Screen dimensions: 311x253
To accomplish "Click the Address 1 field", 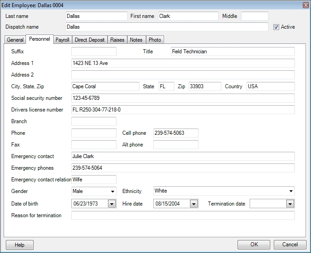I will pos(183,63).
